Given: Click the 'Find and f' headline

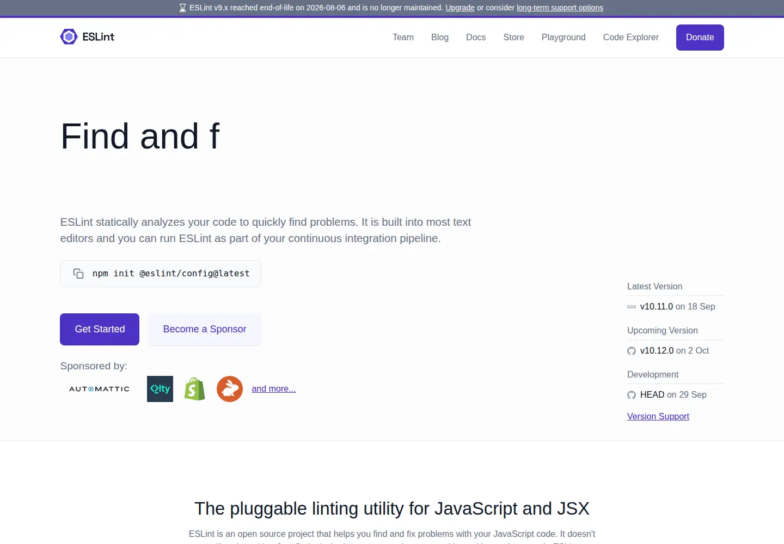Looking at the screenshot, I should pos(140,136).
